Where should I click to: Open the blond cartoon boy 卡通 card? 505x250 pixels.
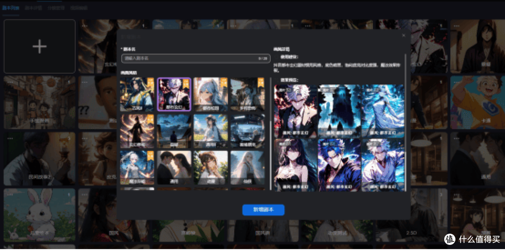tap(477, 102)
